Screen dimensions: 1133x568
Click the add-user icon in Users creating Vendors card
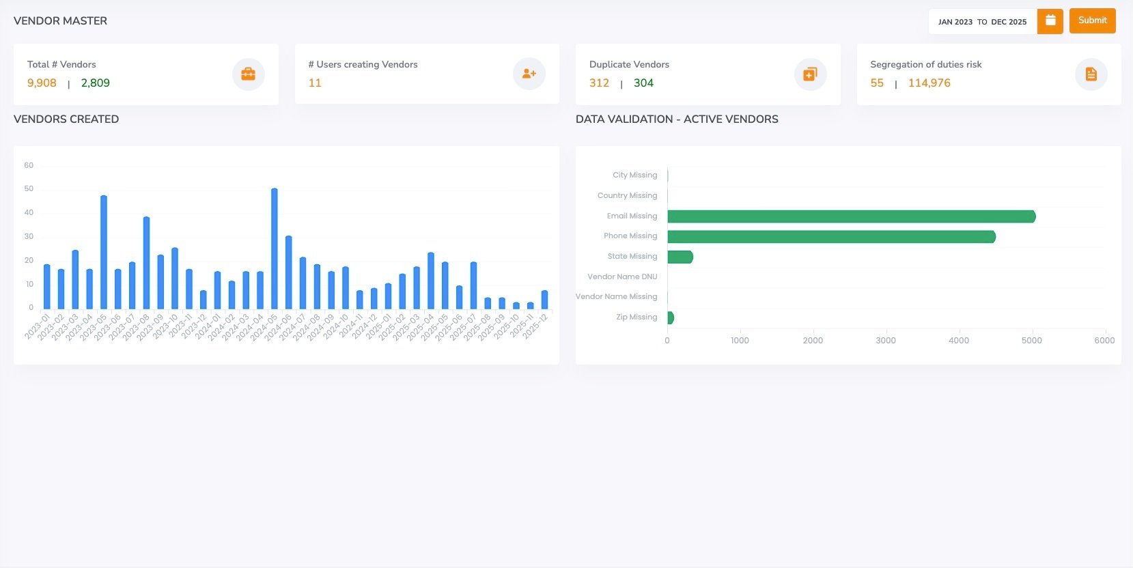click(x=529, y=74)
